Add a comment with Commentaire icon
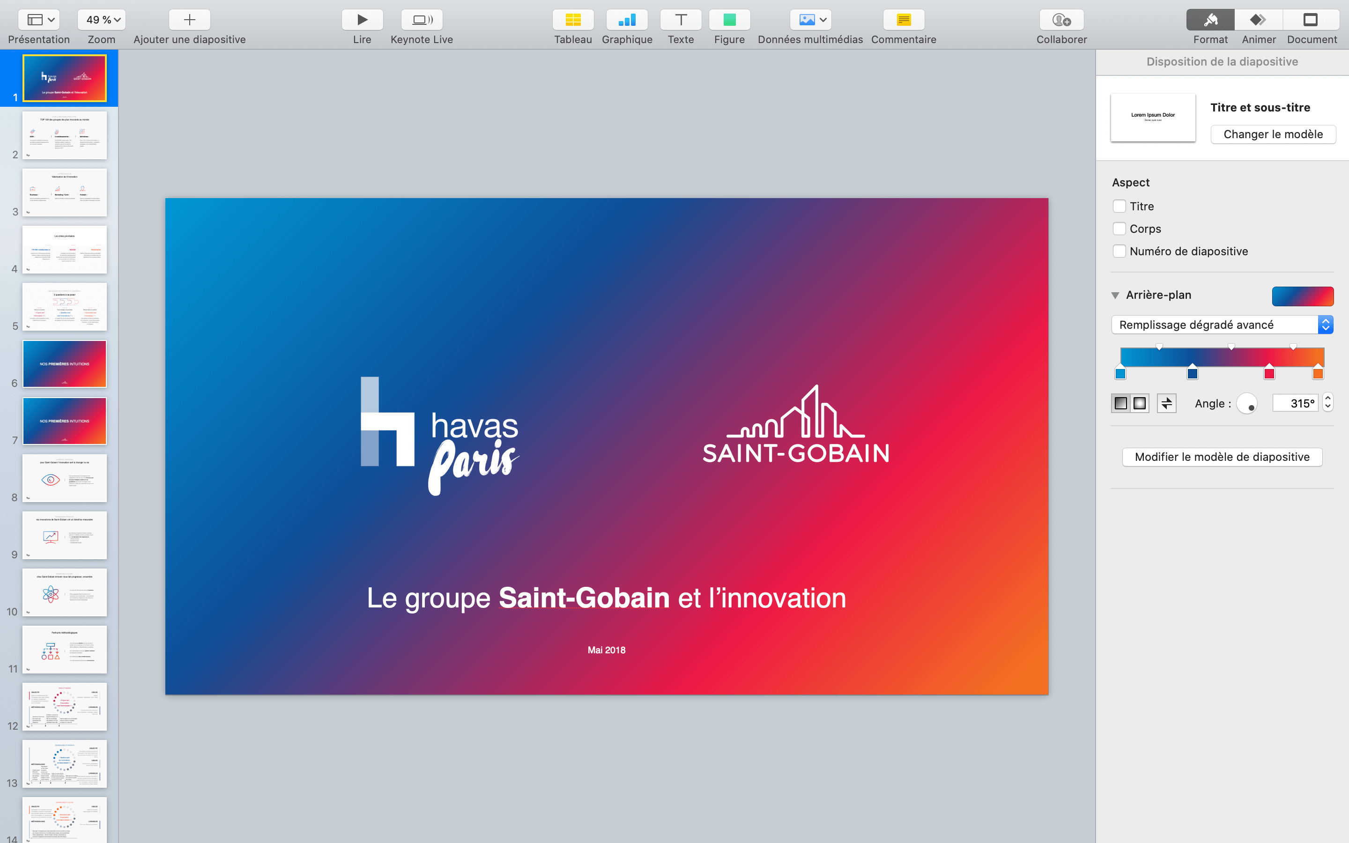The width and height of the screenshot is (1349, 843). tap(903, 20)
